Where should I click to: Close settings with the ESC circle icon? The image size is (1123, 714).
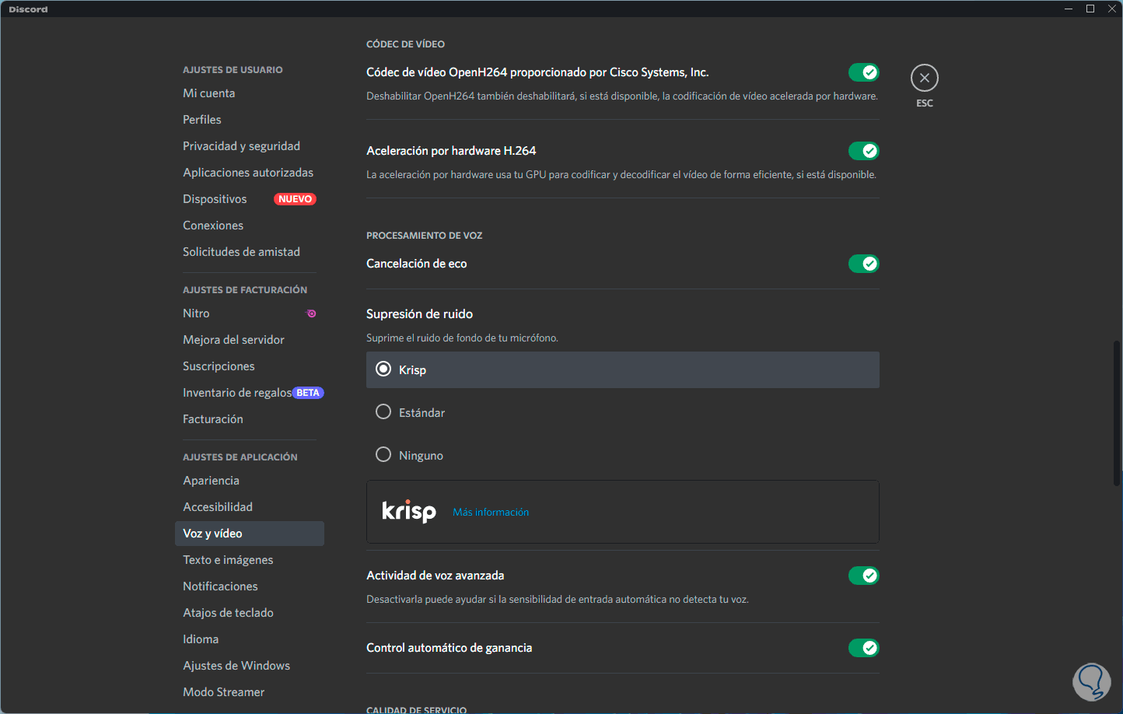tap(924, 78)
